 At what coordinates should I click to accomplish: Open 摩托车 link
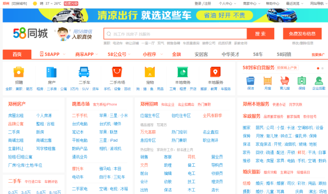point(77,169)
